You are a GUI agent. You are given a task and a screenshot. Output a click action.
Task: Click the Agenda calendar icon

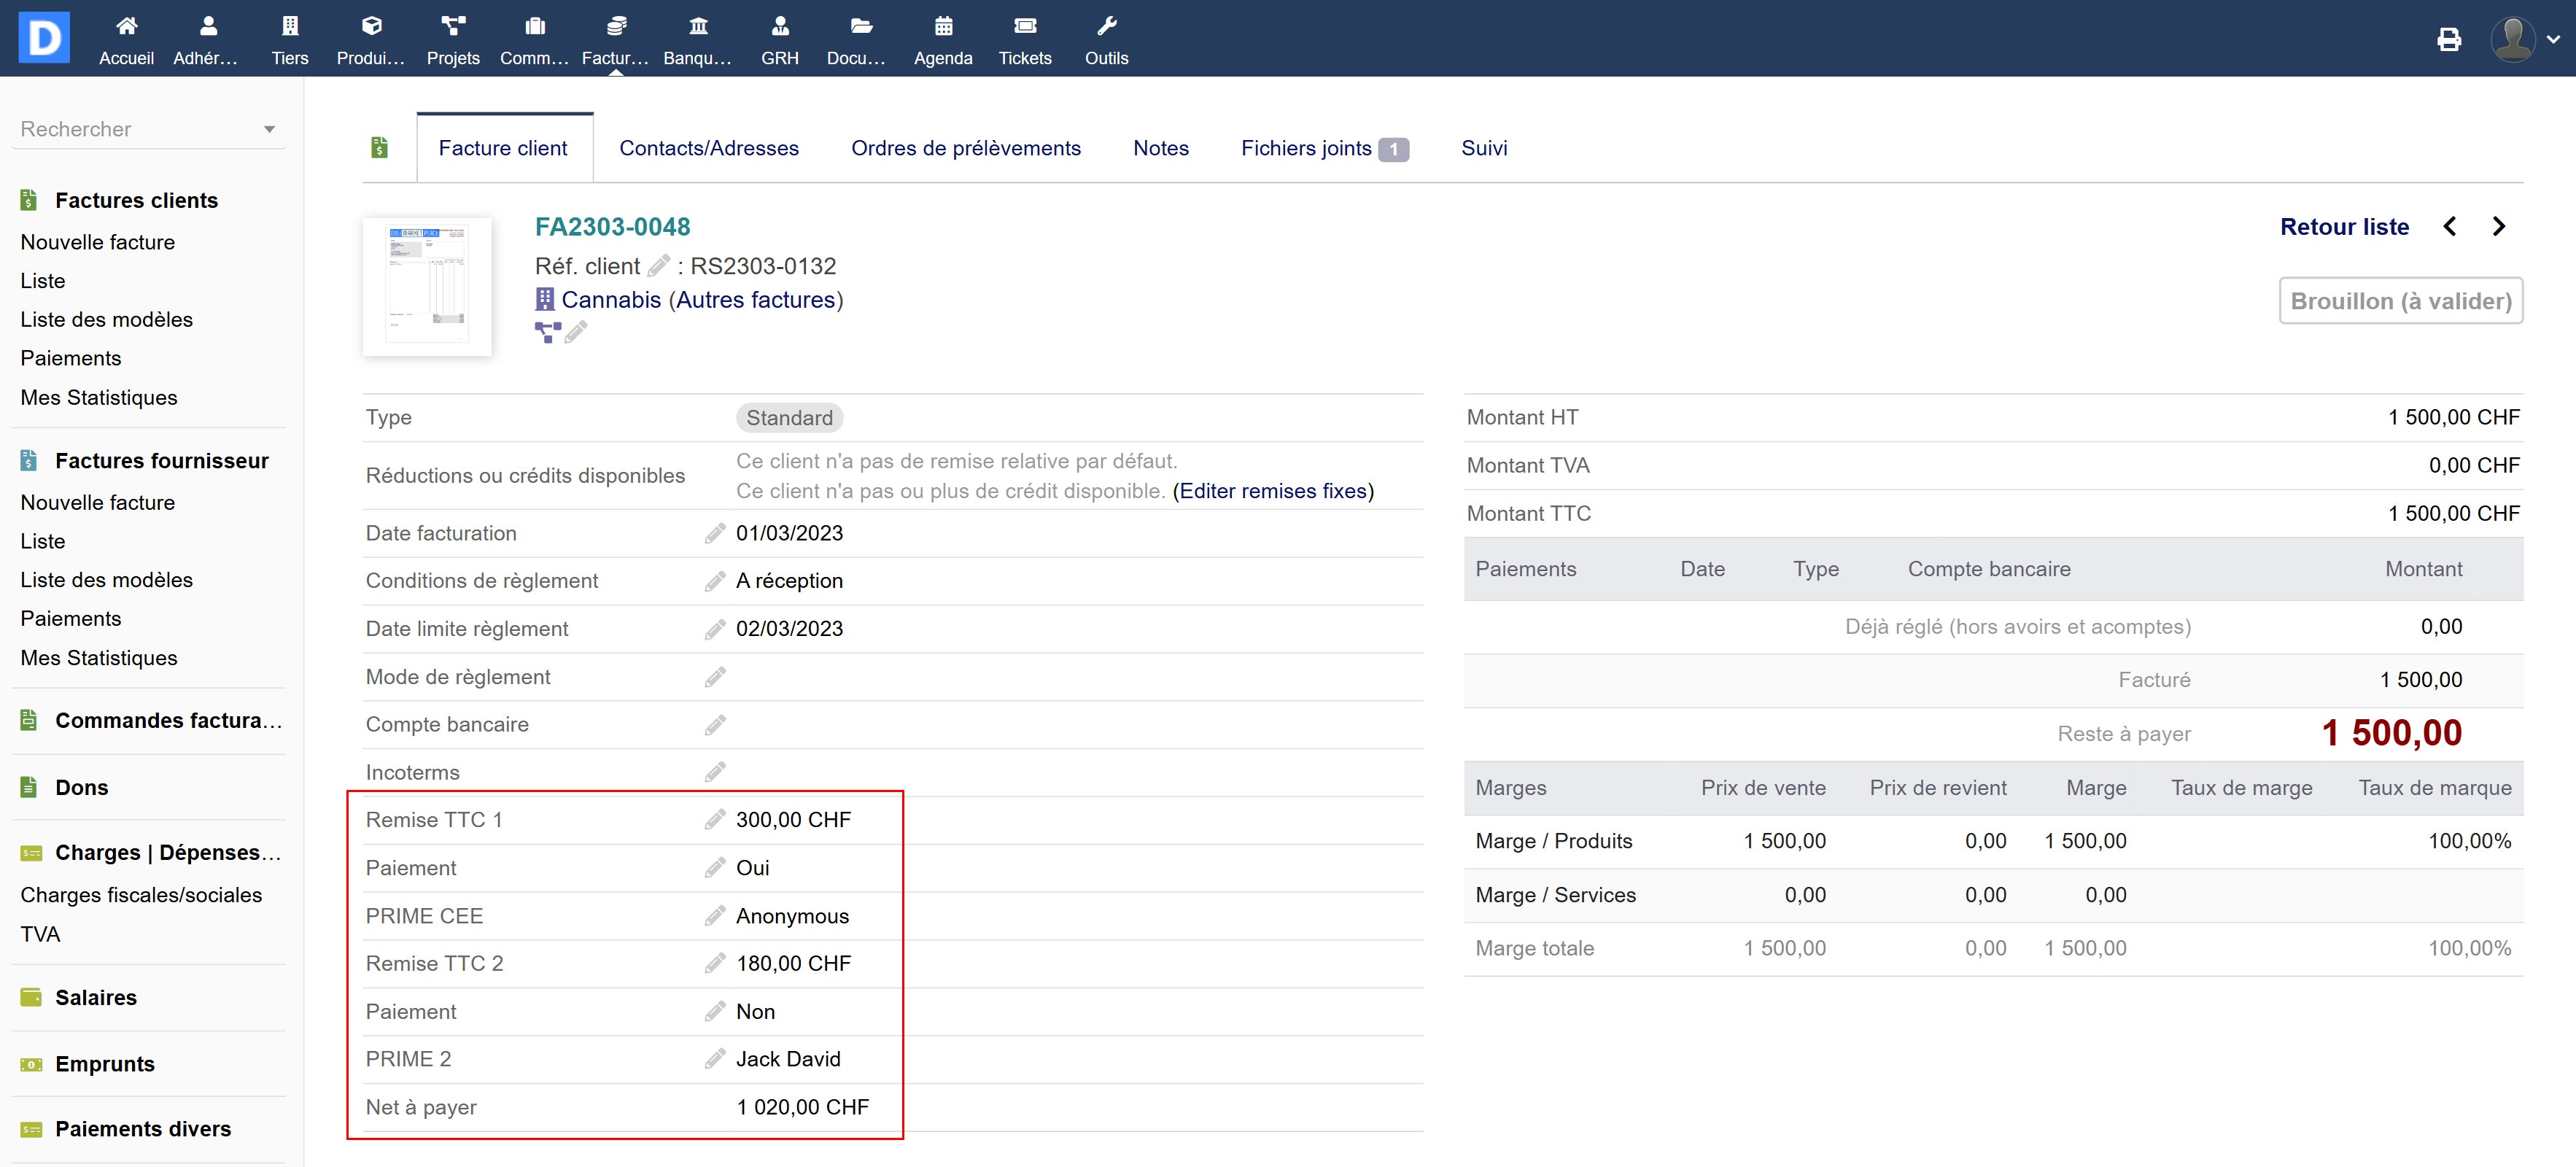tap(942, 27)
